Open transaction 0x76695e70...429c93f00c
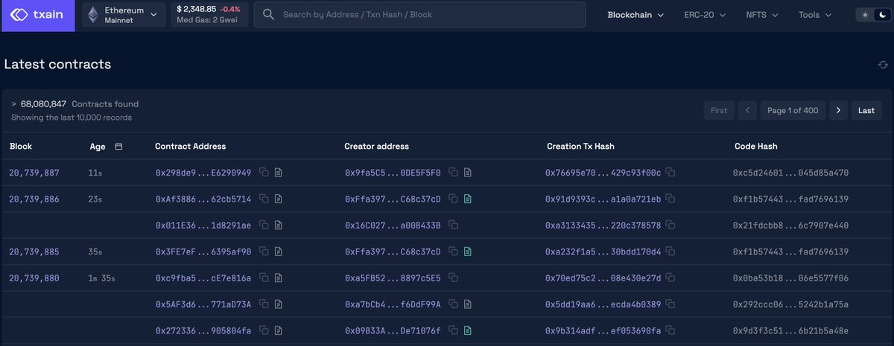The width and height of the screenshot is (894, 346). 603,173
